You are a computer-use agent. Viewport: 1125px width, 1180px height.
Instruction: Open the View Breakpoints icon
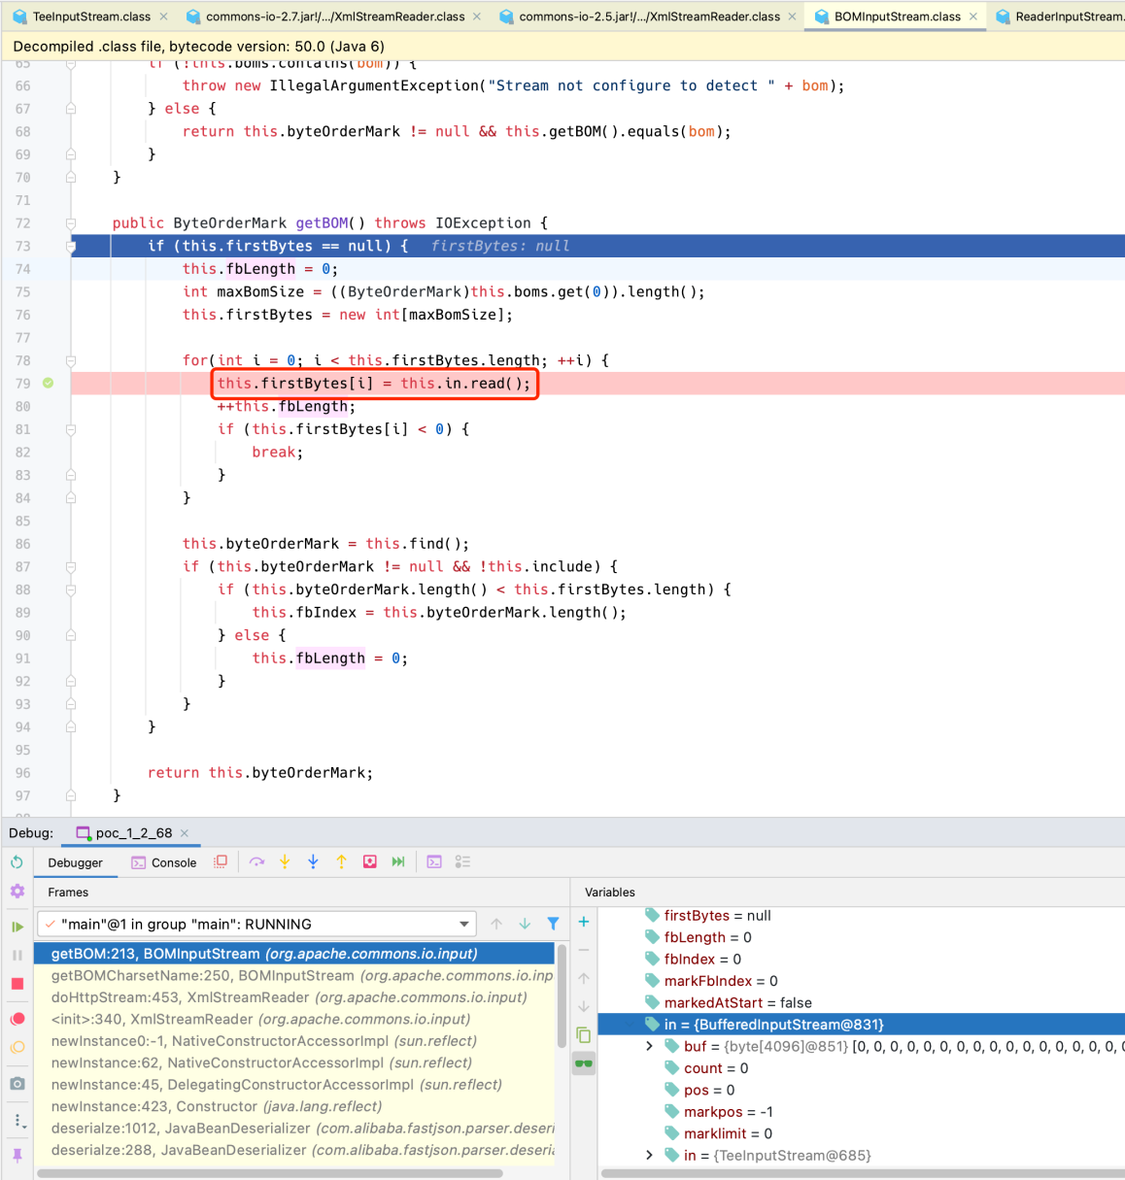click(x=17, y=1019)
